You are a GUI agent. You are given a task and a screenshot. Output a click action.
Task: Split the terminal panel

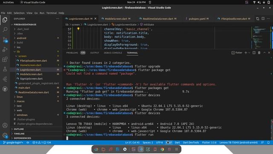pyautogui.click(x=254, y=53)
